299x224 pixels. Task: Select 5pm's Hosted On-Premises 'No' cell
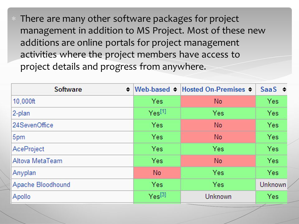coord(218,137)
